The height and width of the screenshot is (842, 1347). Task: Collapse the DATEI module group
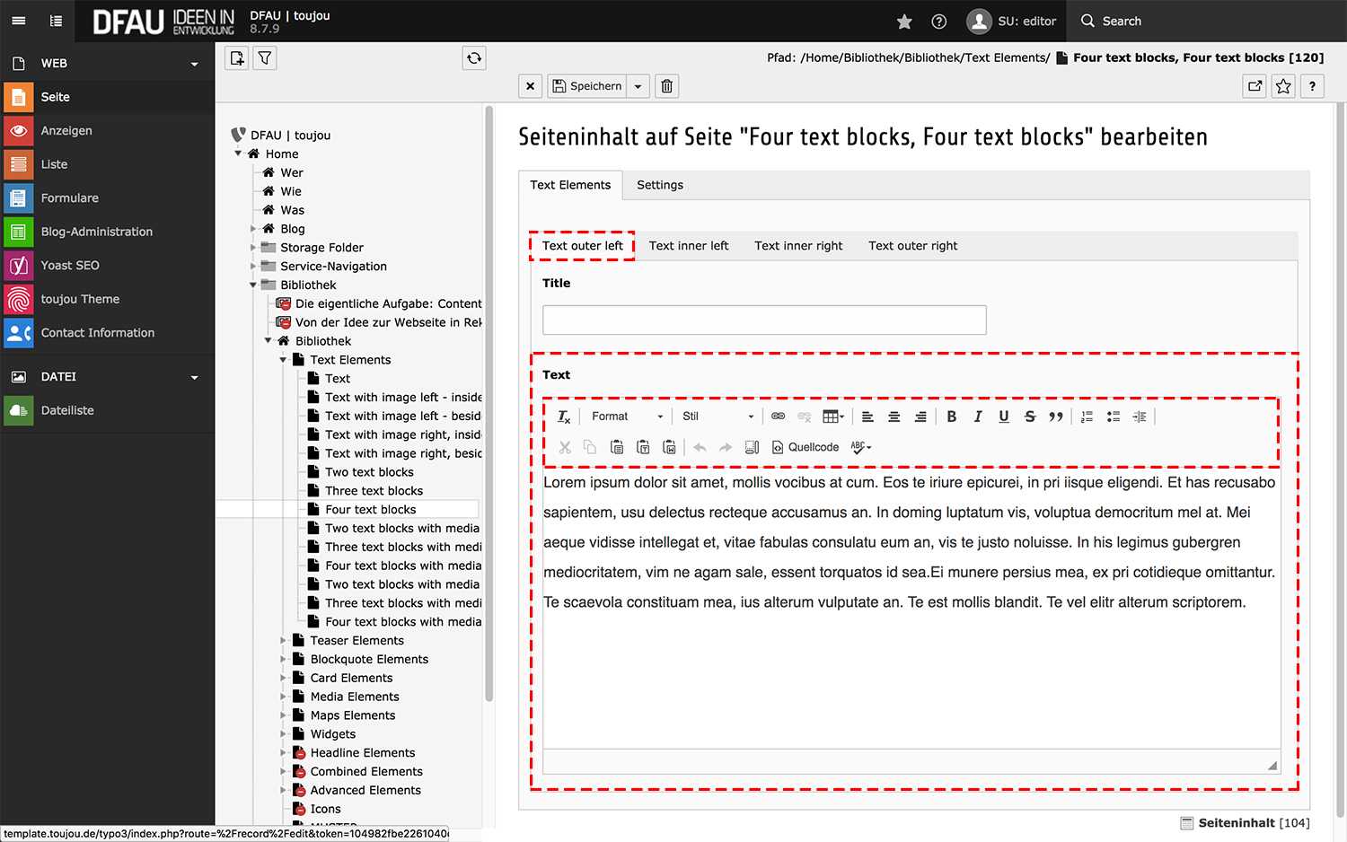click(194, 377)
